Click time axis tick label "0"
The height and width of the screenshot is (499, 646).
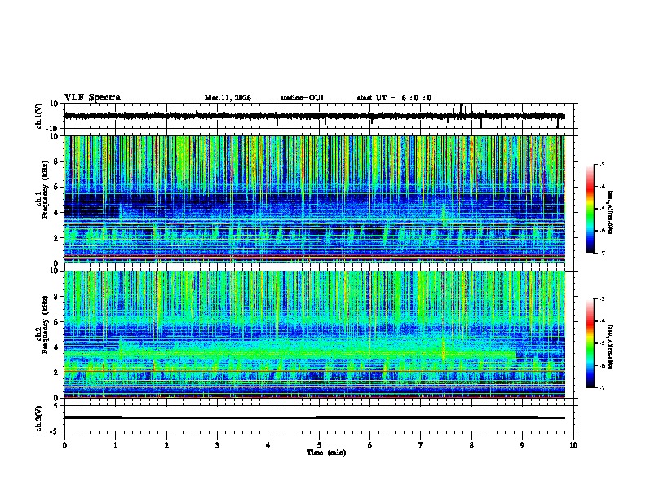click(x=64, y=445)
